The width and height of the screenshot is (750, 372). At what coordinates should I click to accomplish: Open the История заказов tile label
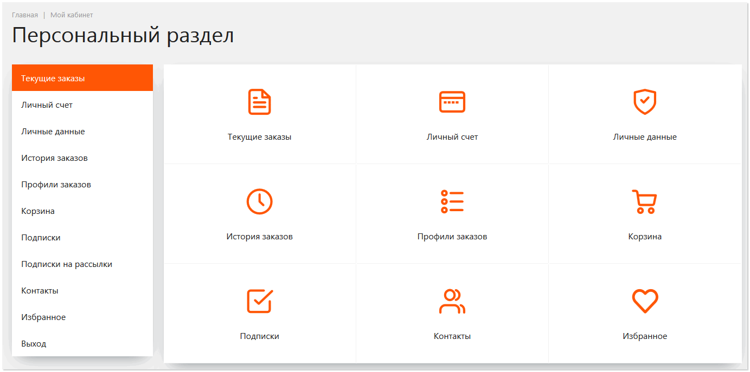(259, 237)
